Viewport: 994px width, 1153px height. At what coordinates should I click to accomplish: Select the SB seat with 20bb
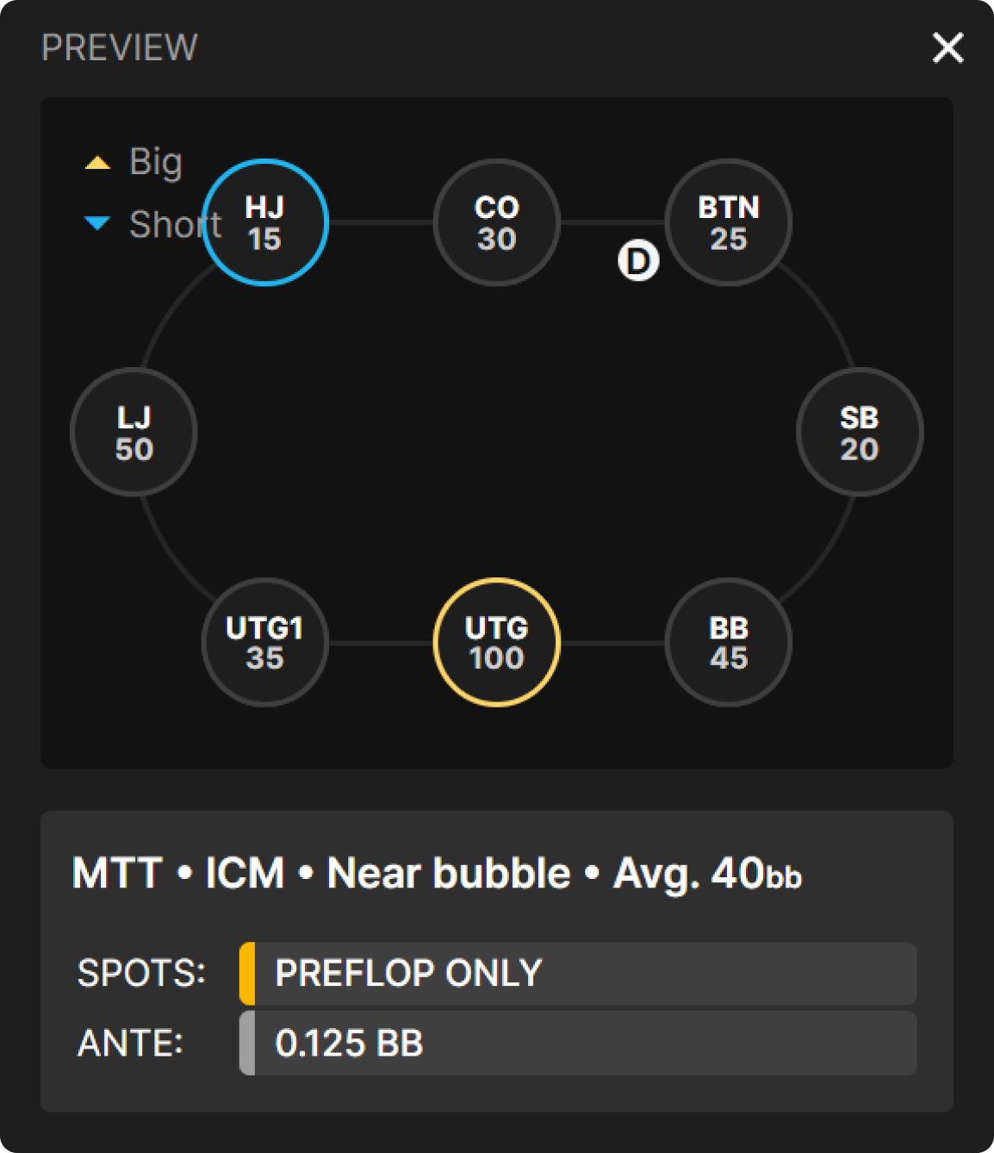point(860,432)
